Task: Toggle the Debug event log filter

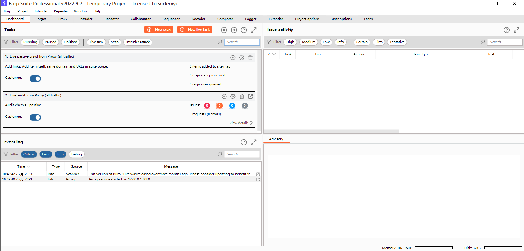Action: coord(77,154)
